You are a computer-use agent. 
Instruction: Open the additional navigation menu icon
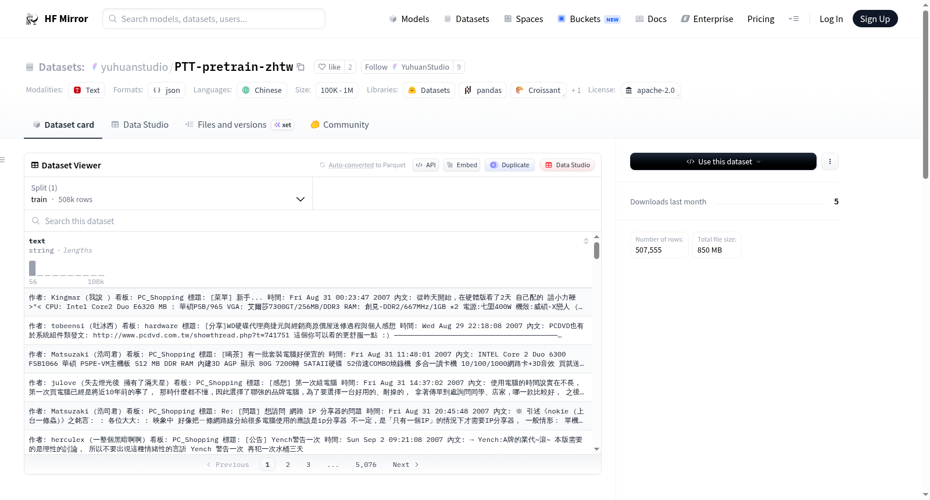[x=793, y=19]
